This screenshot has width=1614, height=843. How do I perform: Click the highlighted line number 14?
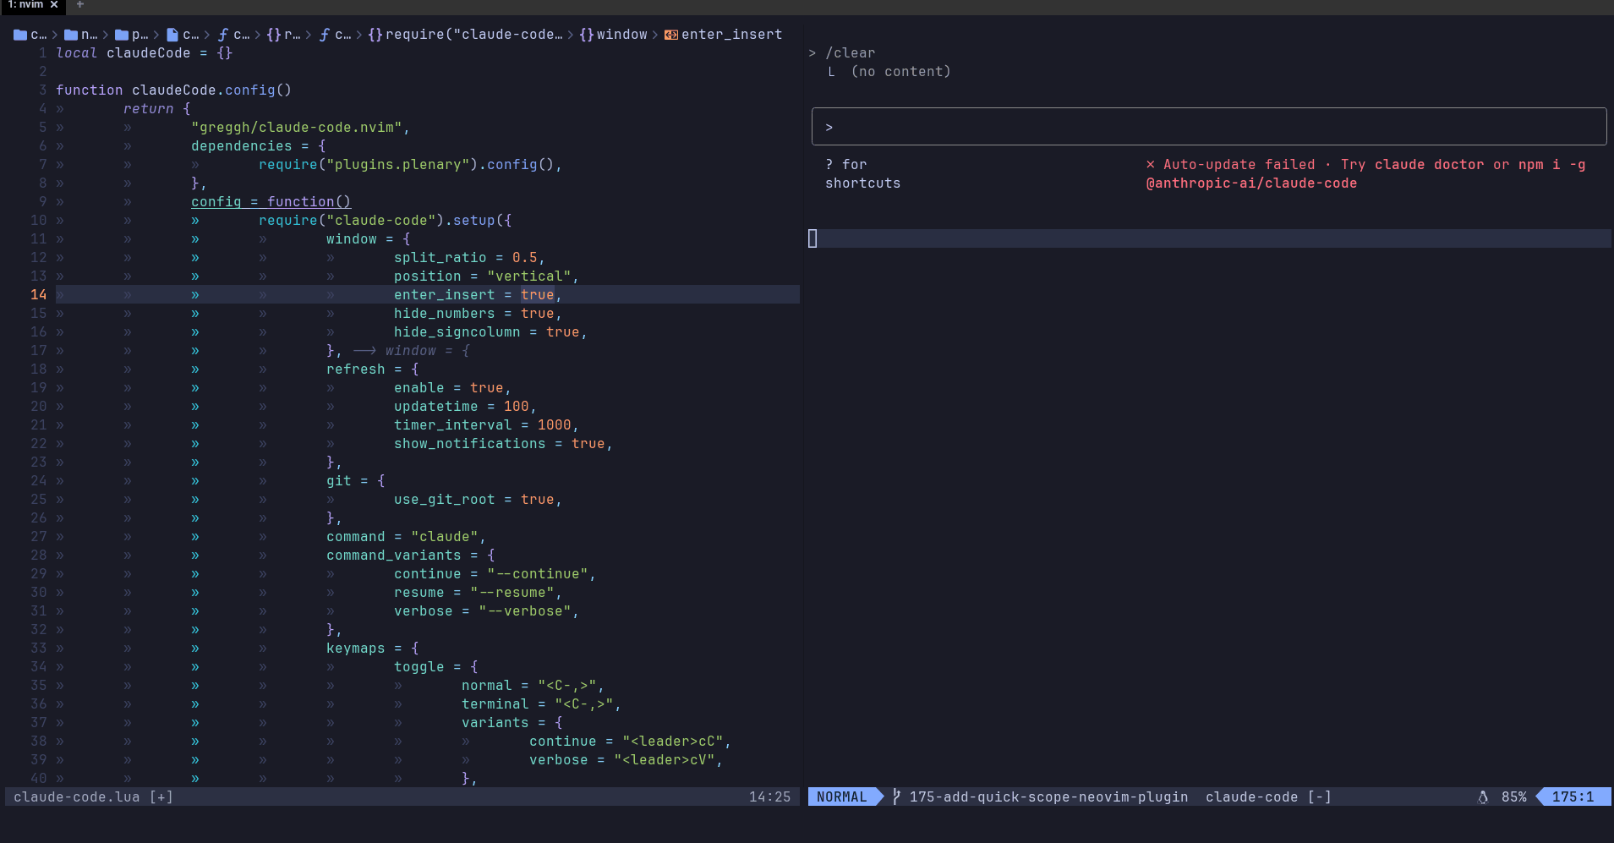tap(39, 294)
